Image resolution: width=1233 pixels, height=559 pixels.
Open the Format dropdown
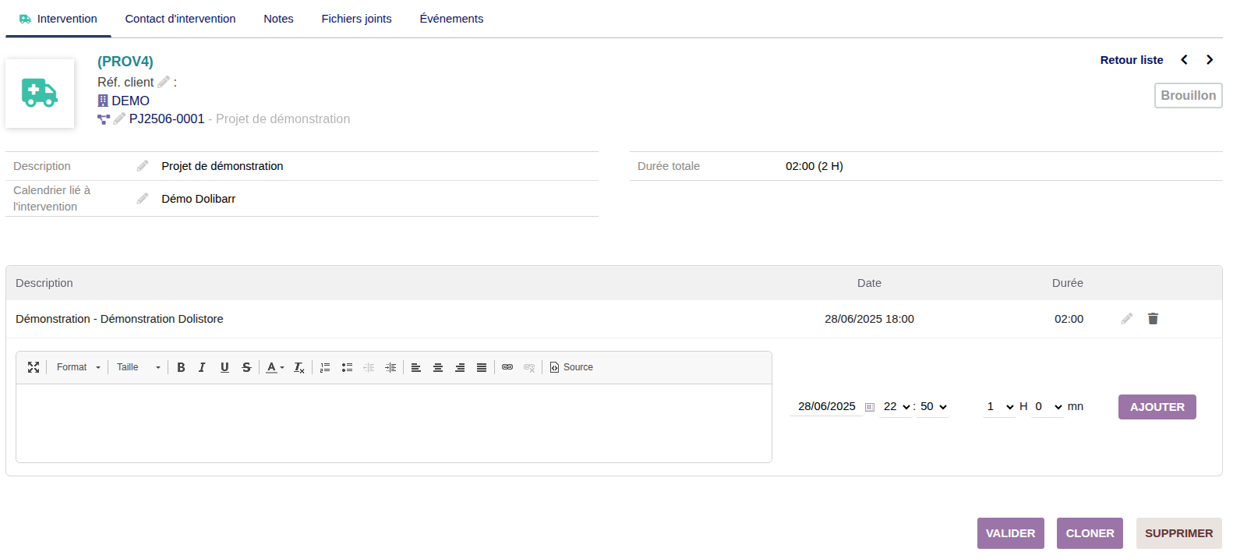79,367
